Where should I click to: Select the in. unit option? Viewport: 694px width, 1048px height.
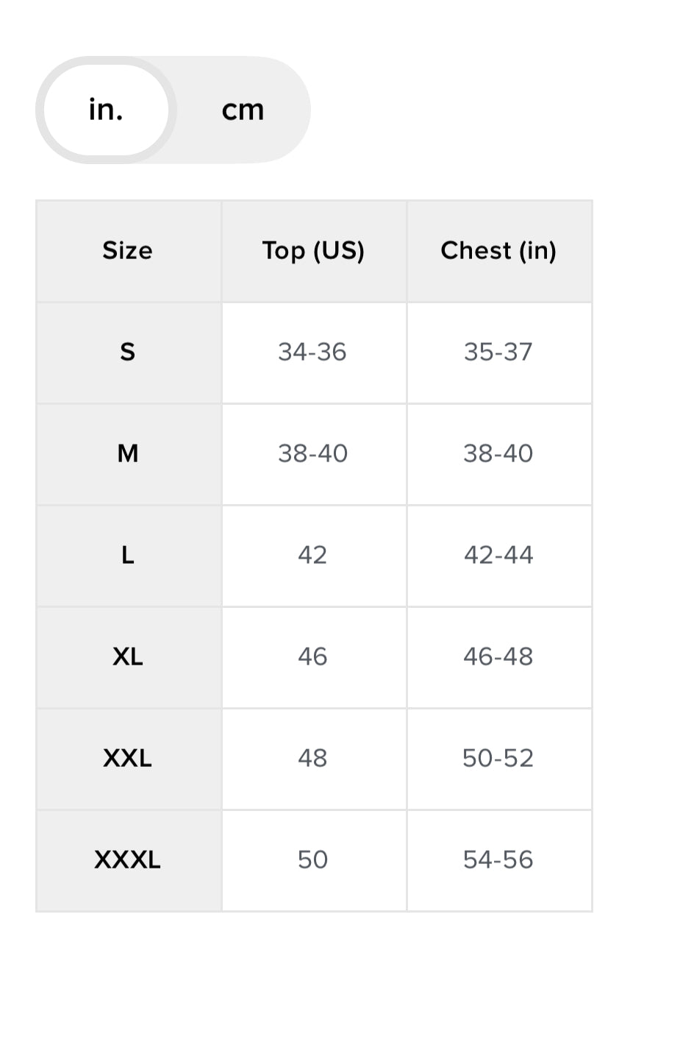point(106,110)
